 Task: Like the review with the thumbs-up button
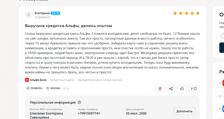click(182, 89)
